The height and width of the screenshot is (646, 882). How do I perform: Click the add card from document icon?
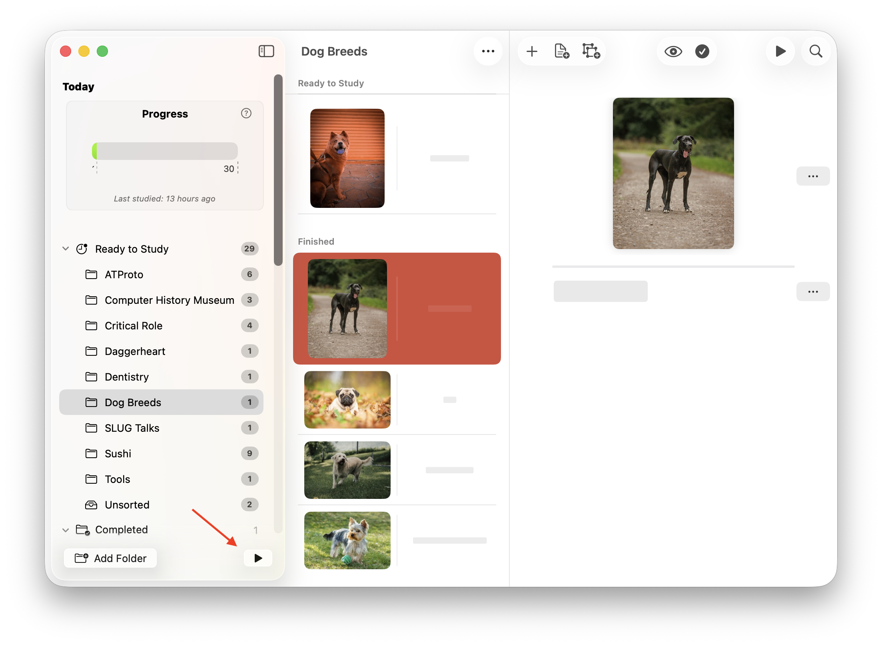coord(561,51)
